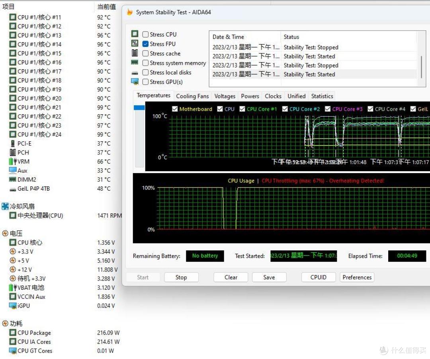Click the Stop button

click(x=181, y=277)
